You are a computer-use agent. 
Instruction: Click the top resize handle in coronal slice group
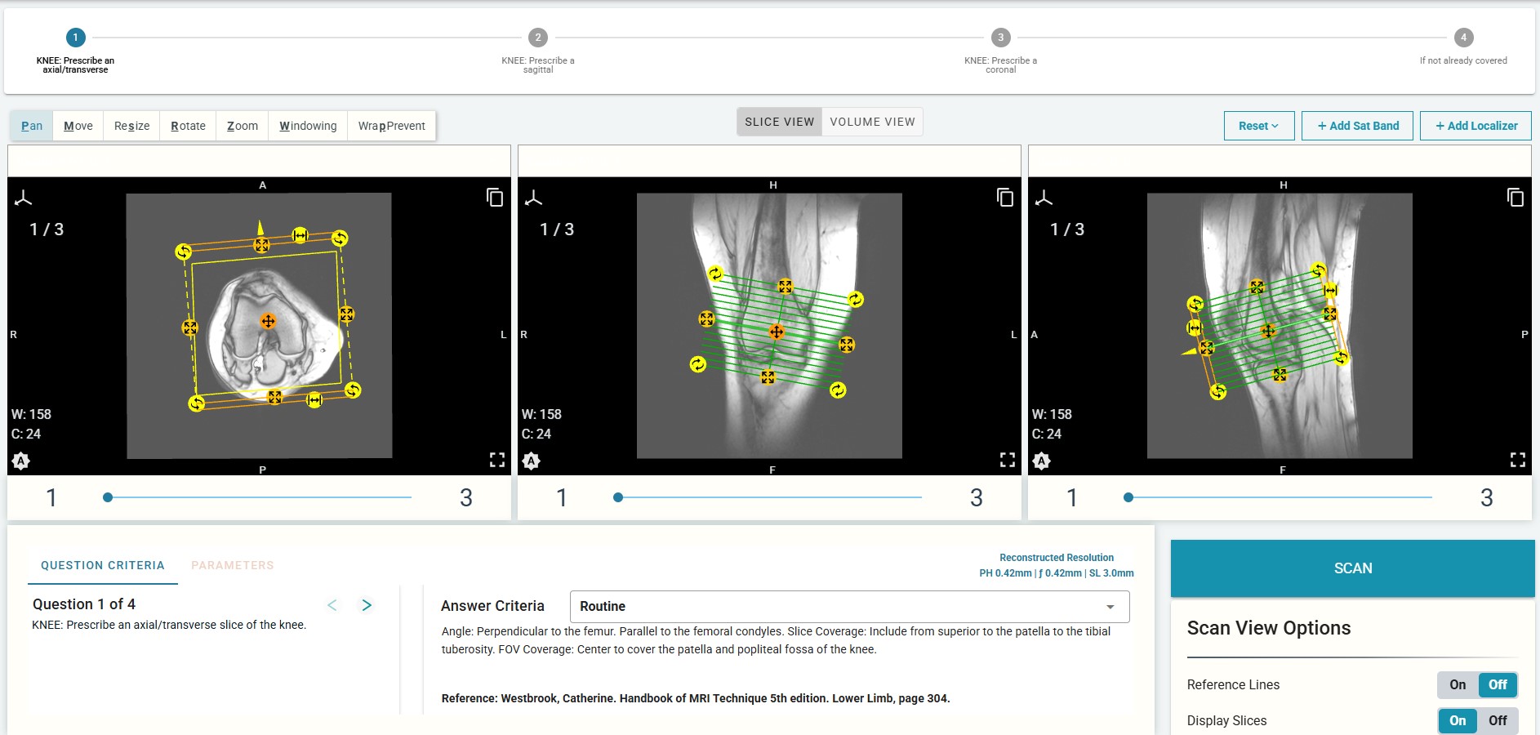click(x=785, y=286)
